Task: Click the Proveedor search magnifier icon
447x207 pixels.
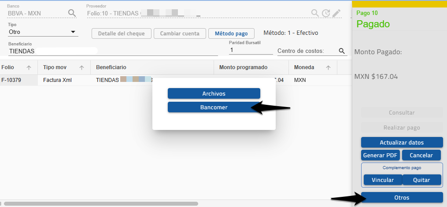Action: click(315, 13)
